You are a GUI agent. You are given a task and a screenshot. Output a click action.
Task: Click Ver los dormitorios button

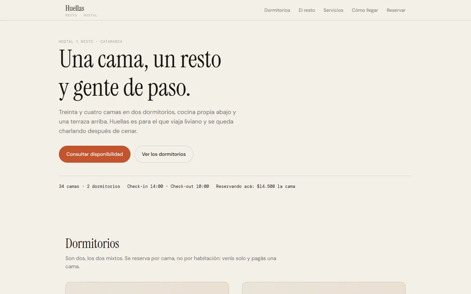164,154
